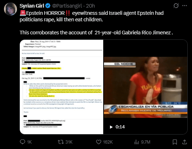Viewport: 192px width, 149px height.
Task: Play the 0:14 video
Action: point(111,127)
